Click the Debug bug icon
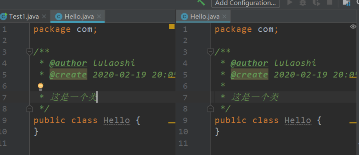This screenshot has height=155, width=359. click(x=303, y=3)
